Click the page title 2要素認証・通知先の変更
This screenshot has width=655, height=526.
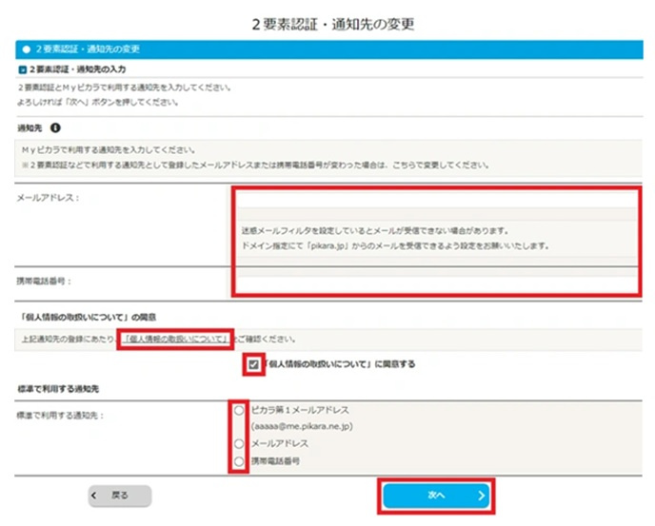coord(333,24)
